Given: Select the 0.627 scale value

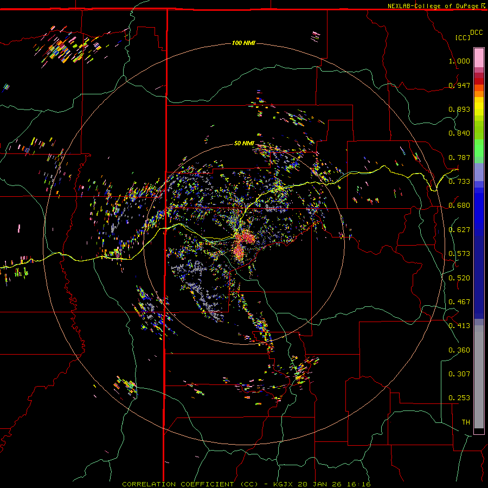Looking at the screenshot, I should 459,230.
